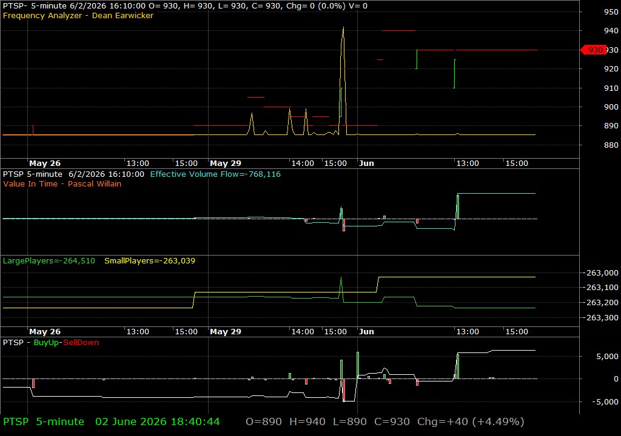Viewport: 621px width, 436px height.
Task: Click the red 930 current price marker
Action: tap(593, 50)
